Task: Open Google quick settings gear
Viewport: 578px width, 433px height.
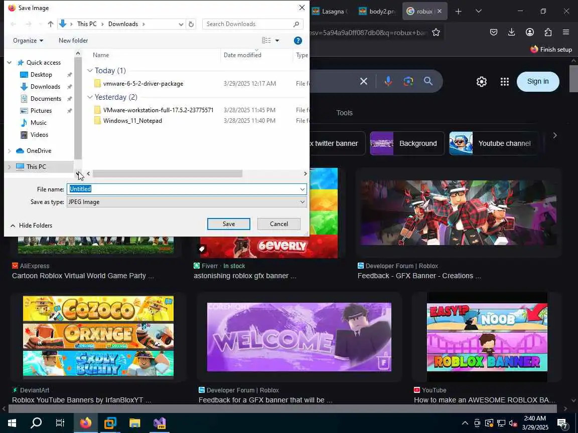Action: click(482, 82)
